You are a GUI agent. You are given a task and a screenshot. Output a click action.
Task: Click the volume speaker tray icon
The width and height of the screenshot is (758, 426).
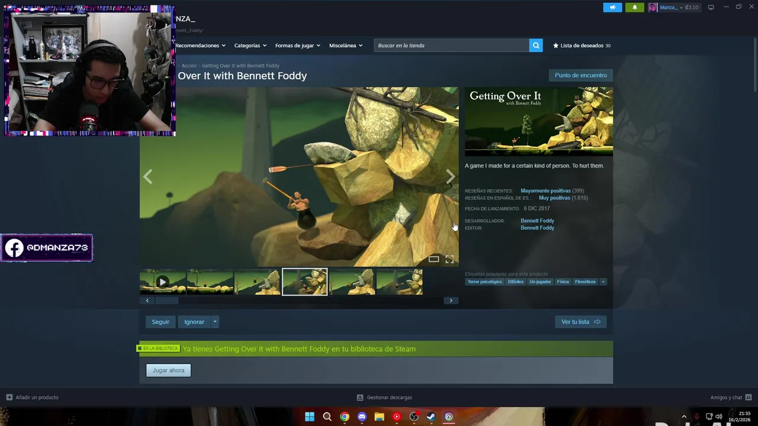(719, 417)
